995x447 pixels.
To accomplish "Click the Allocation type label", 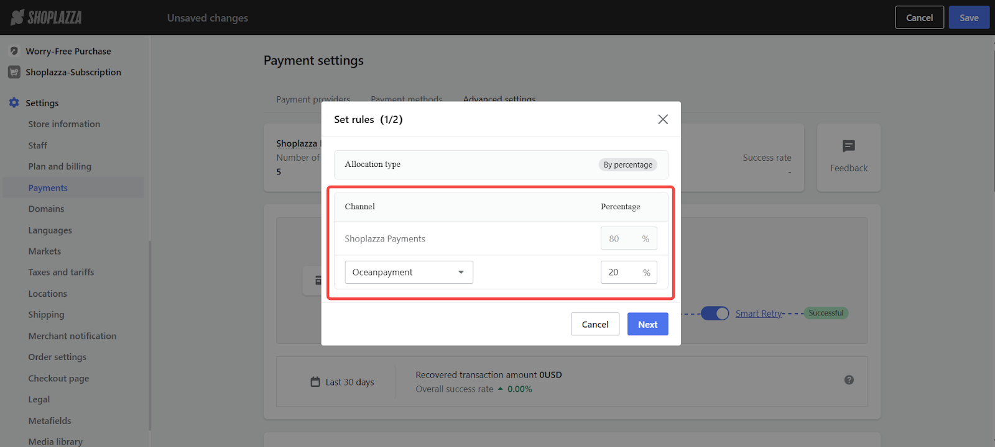I will click(x=373, y=165).
